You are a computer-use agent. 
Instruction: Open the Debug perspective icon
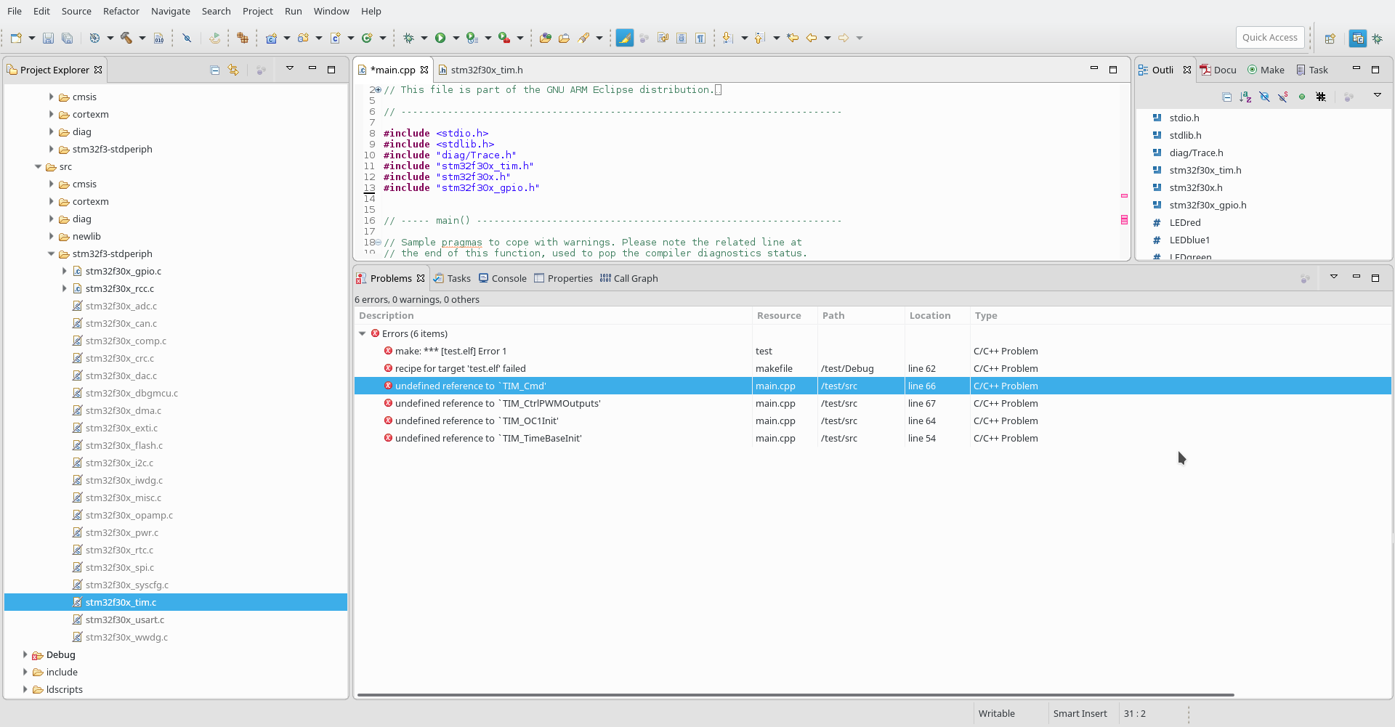pyautogui.click(x=1377, y=38)
